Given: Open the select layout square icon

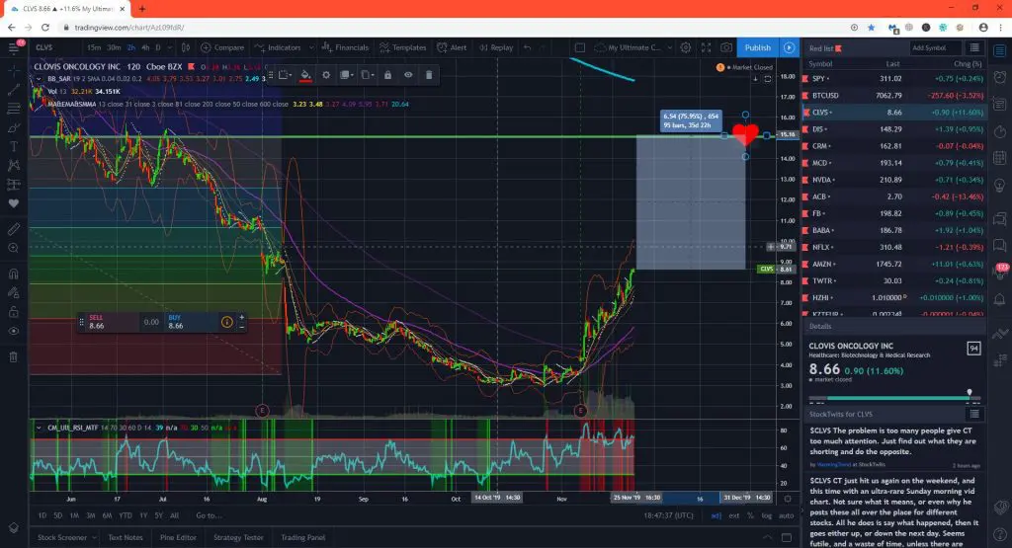Looking at the screenshot, I should click(x=579, y=47).
